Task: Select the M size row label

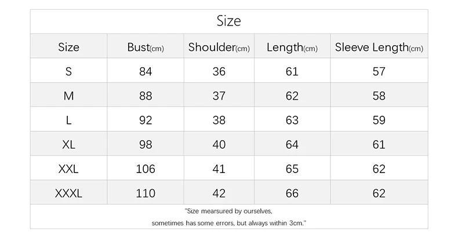Action: pyautogui.click(x=68, y=96)
